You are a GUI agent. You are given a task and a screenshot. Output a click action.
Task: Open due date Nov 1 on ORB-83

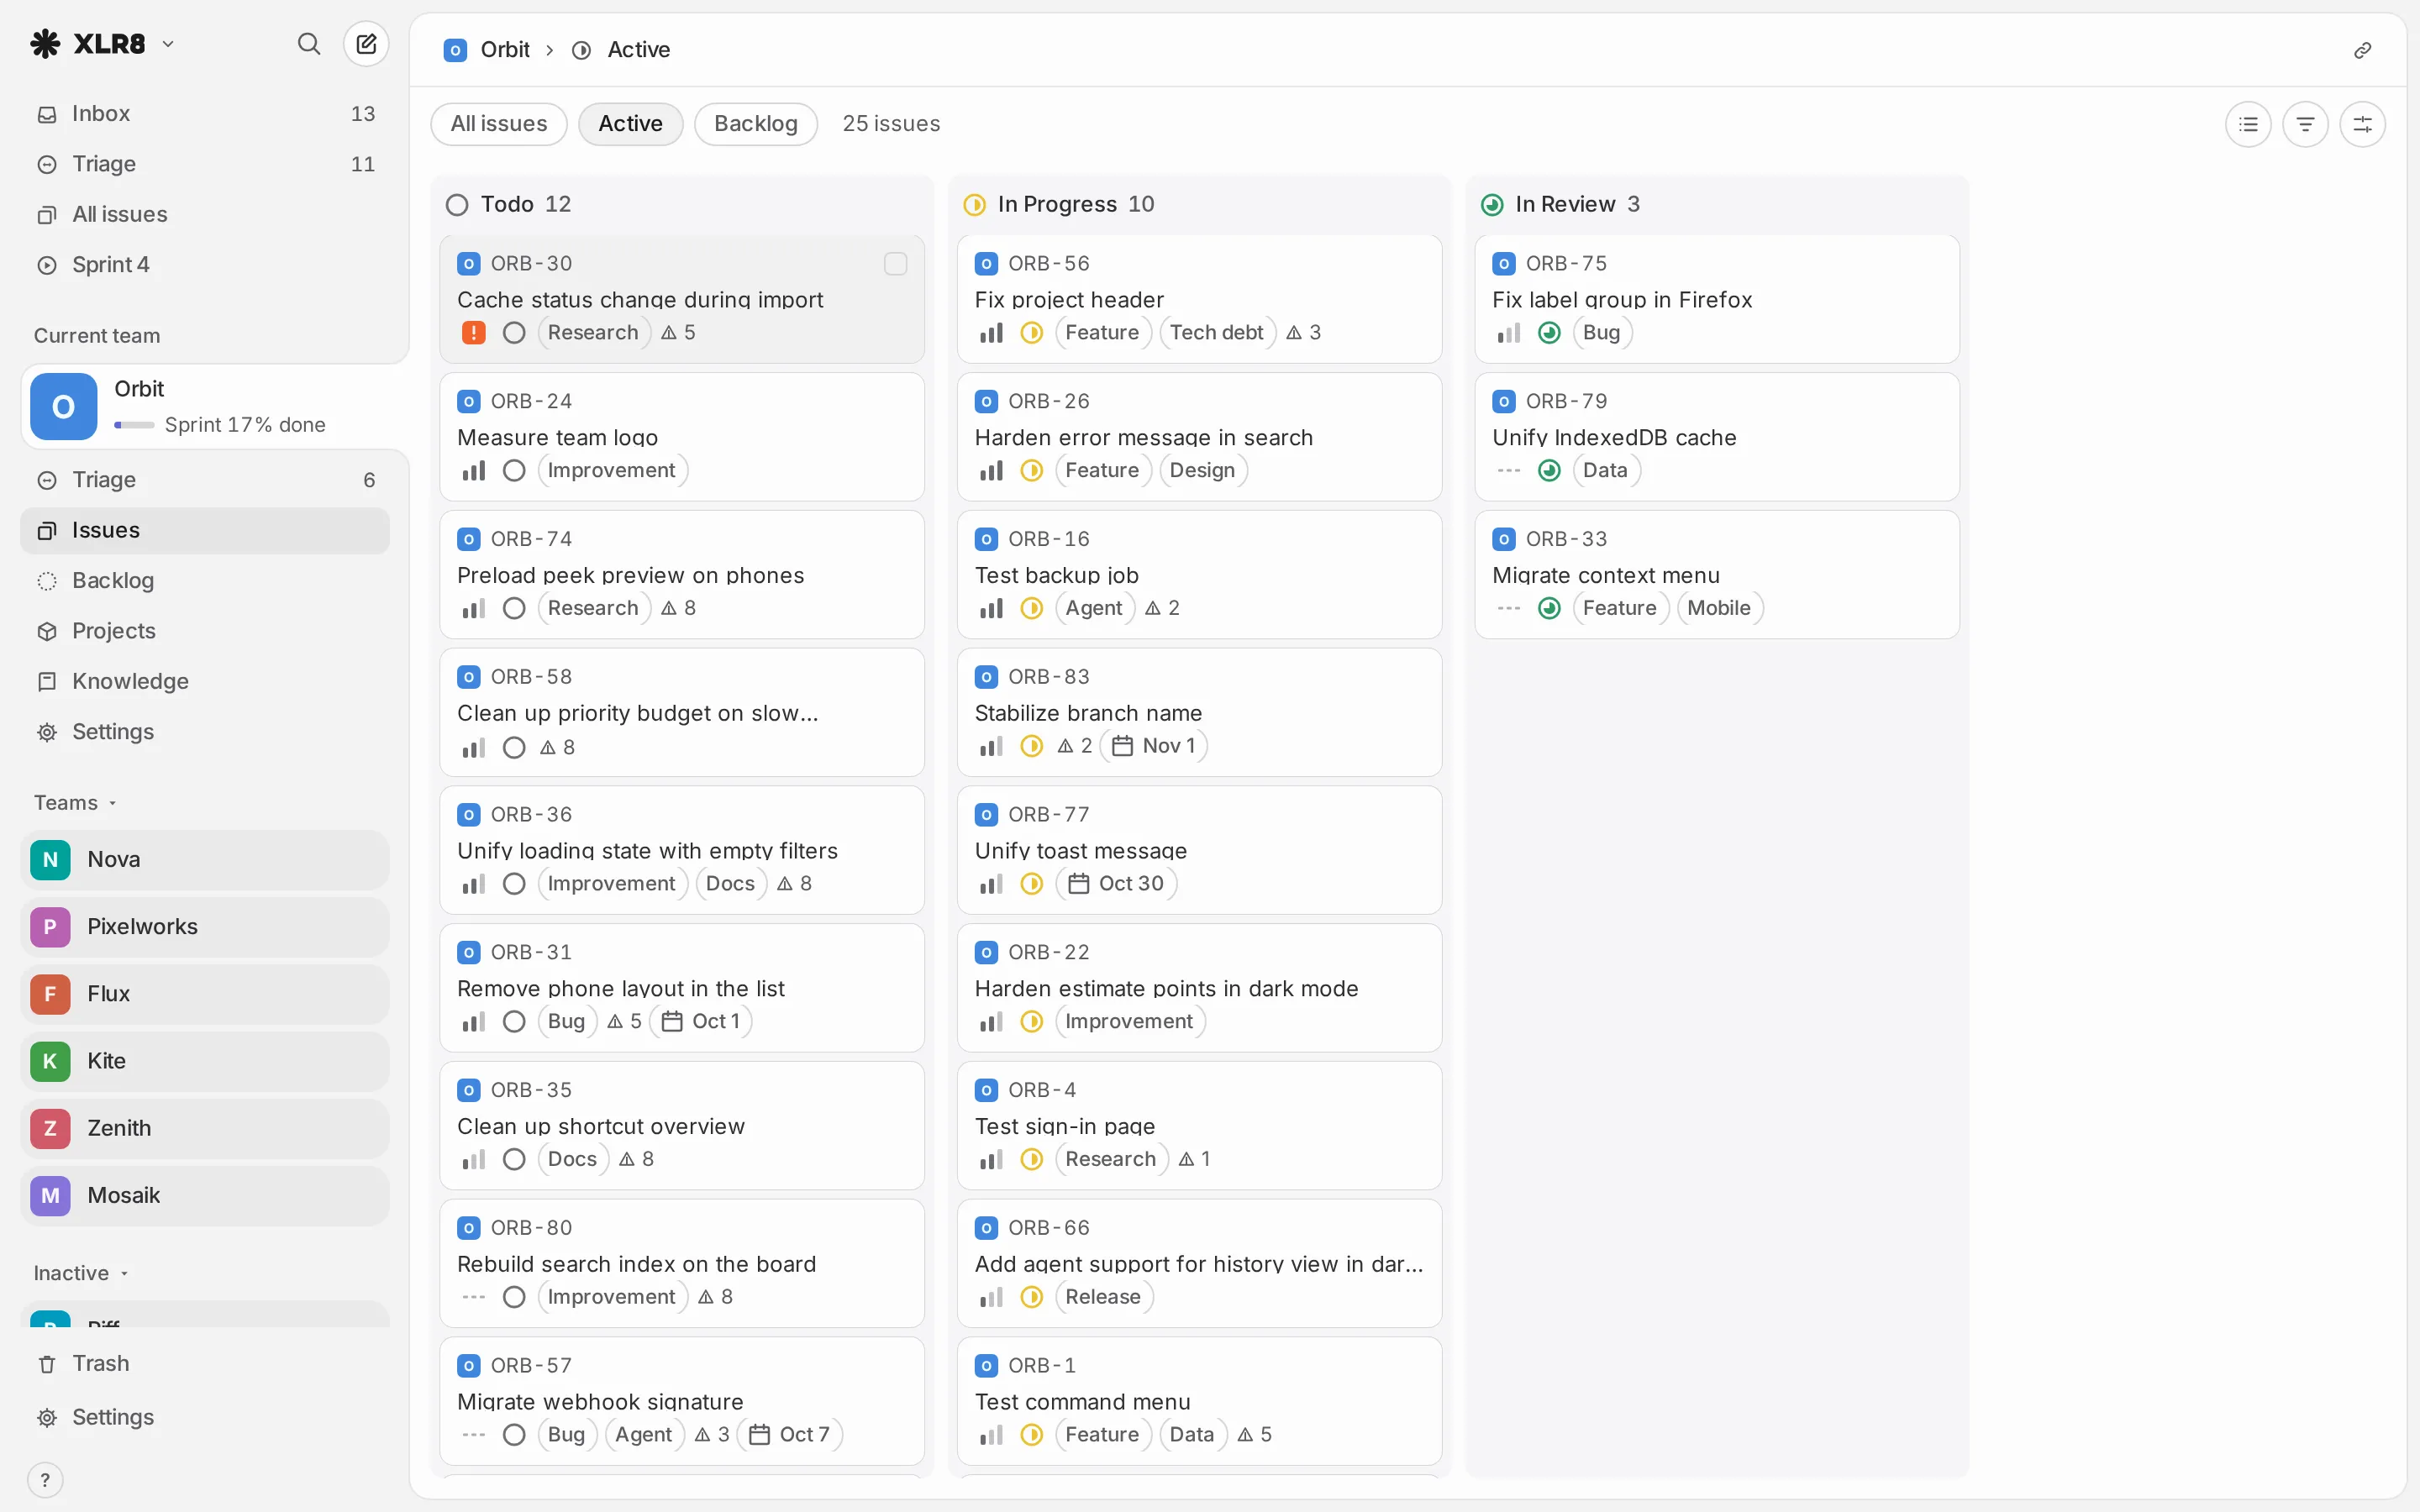1154,746
